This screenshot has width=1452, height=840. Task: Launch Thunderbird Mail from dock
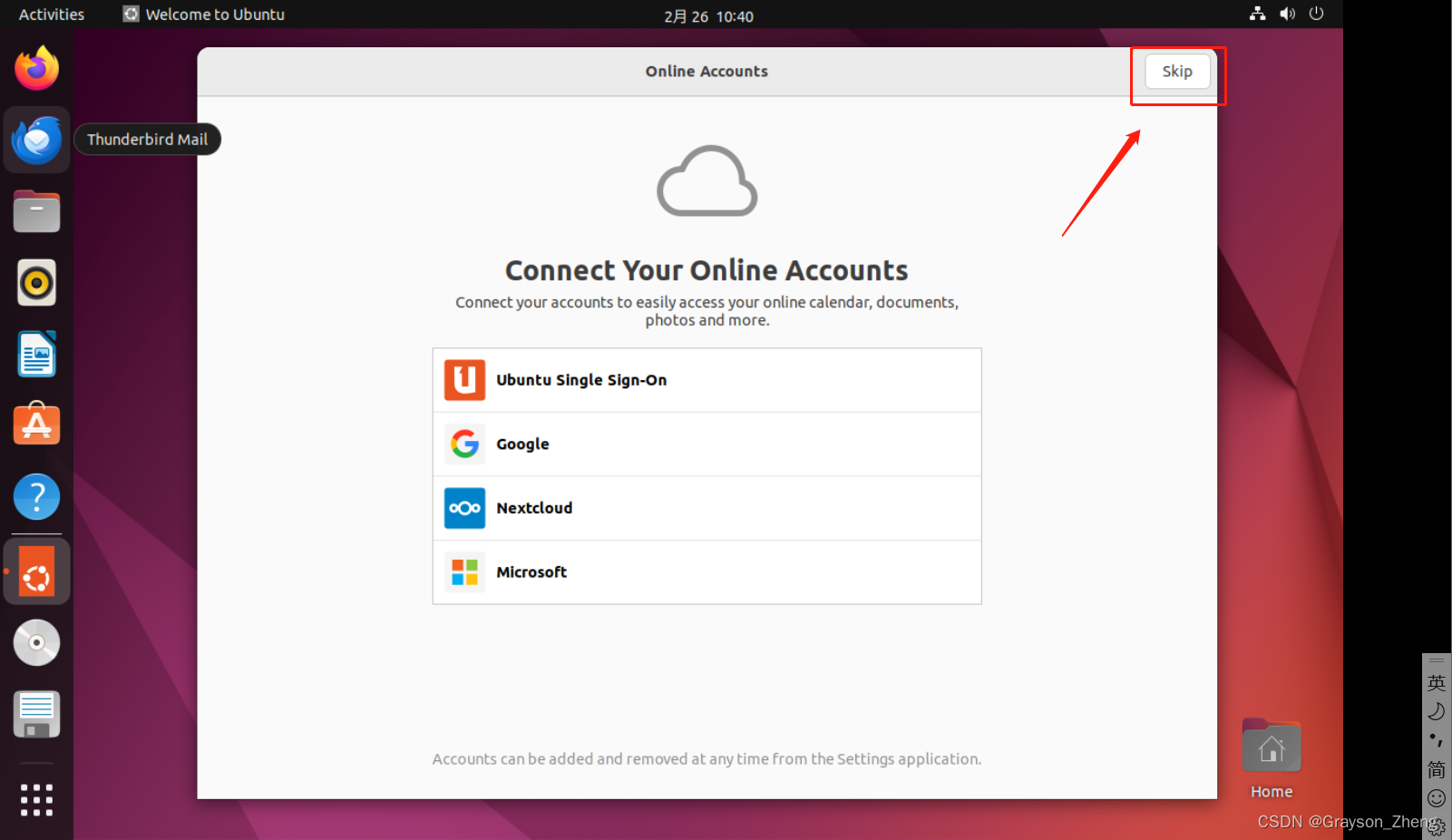click(36, 140)
